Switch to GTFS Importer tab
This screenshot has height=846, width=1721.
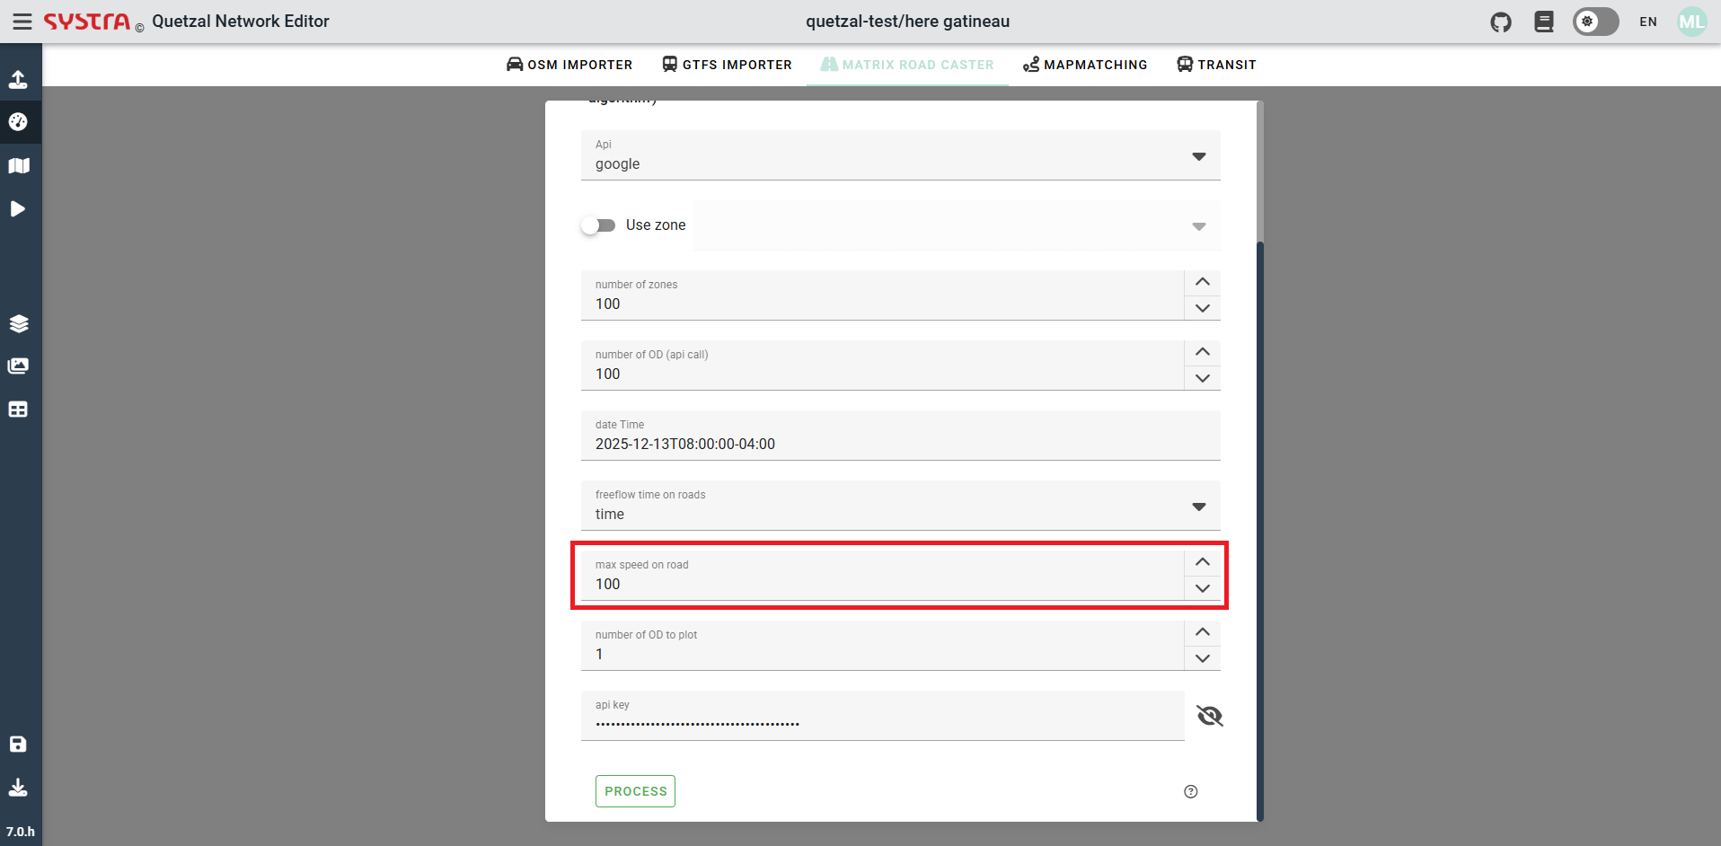coord(727,65)
